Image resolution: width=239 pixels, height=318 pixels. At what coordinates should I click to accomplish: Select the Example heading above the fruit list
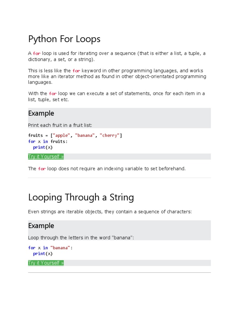41,113
